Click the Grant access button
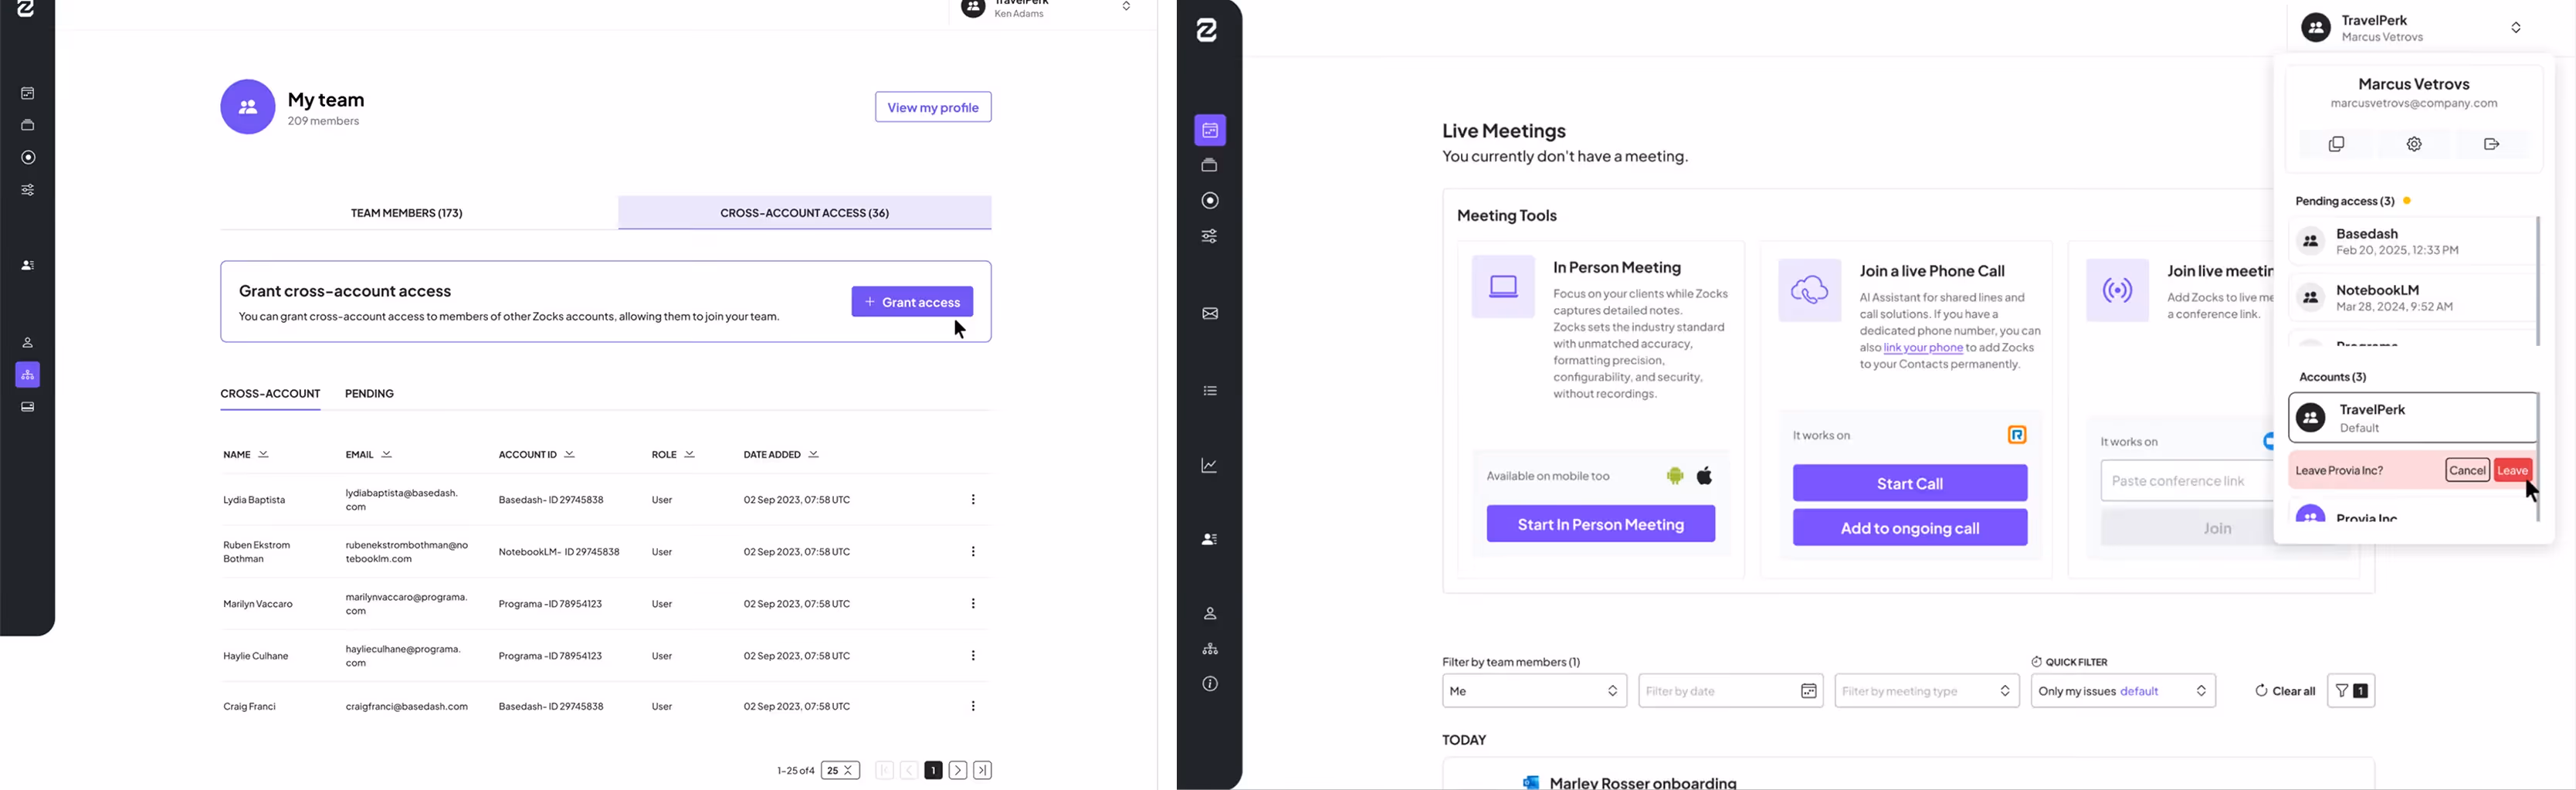Screen dimensions: 2576x790 click(911, 301)
